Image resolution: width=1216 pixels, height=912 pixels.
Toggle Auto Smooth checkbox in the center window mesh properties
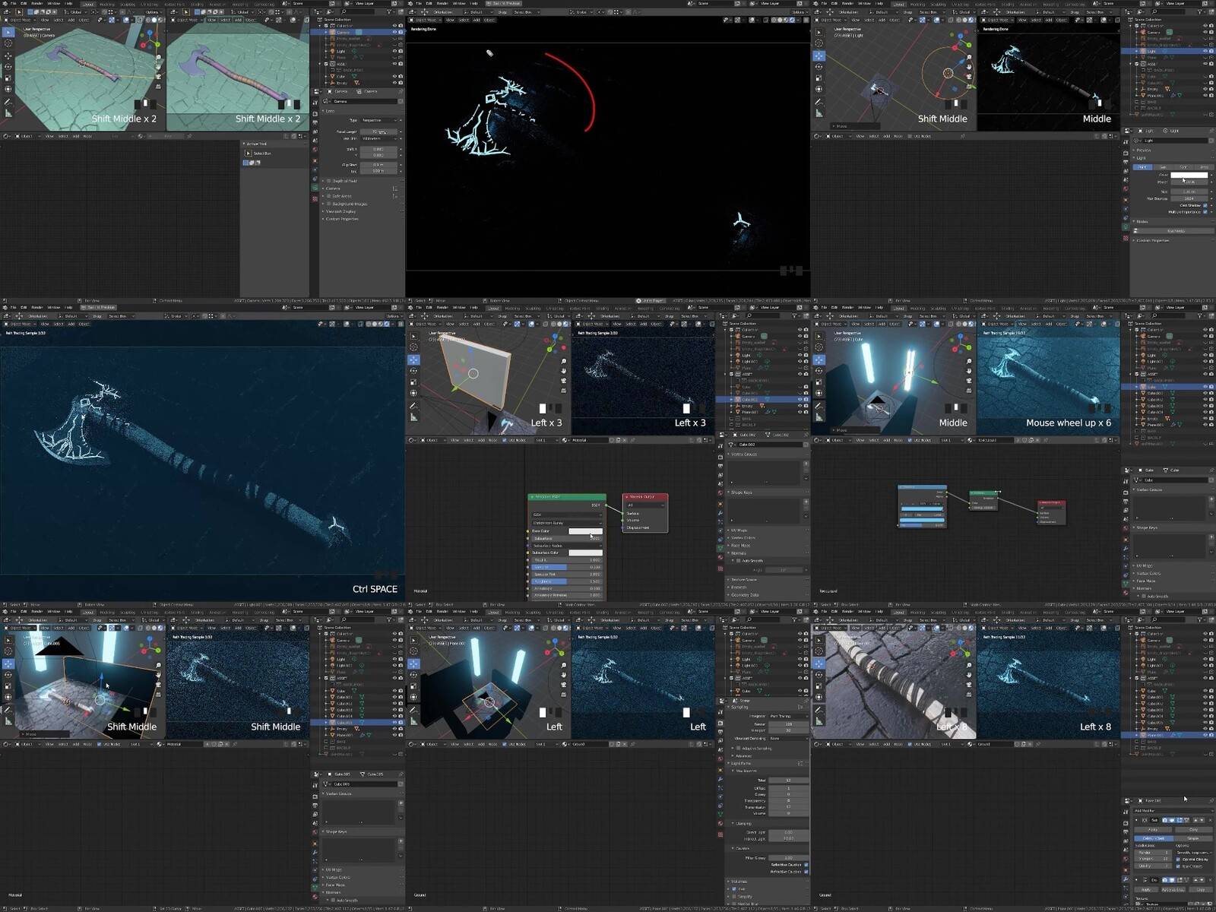[x=739, y=560]
